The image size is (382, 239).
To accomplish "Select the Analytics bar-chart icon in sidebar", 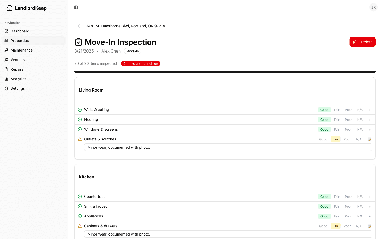I will point(6,79).
